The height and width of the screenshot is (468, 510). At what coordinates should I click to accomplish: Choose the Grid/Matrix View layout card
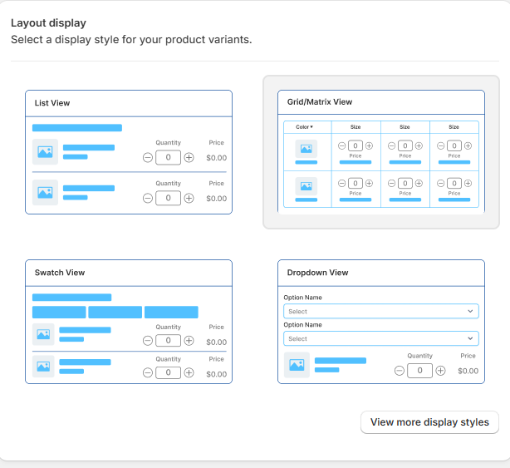pos(381,151)
